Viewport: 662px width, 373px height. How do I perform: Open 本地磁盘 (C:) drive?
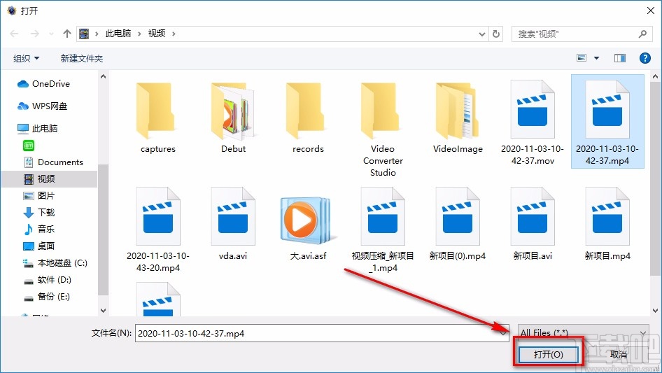pos(55,262)
